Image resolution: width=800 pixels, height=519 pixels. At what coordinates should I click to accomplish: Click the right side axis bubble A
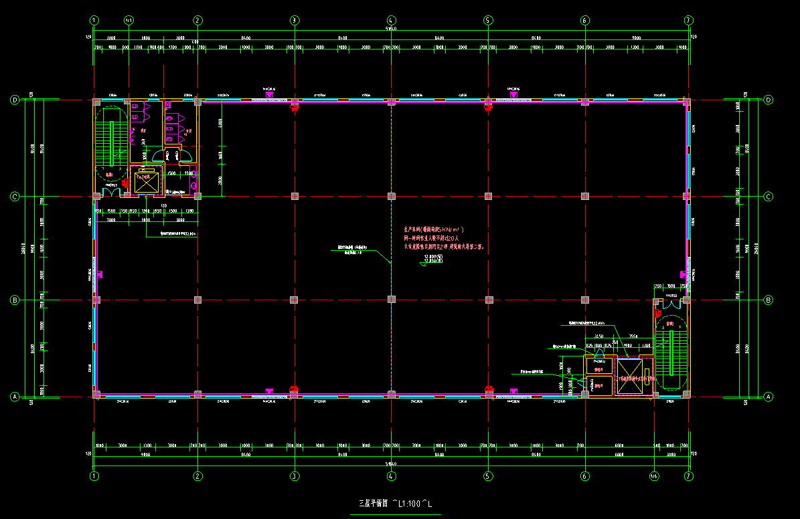pyautogui.click(x=768, y=397)
